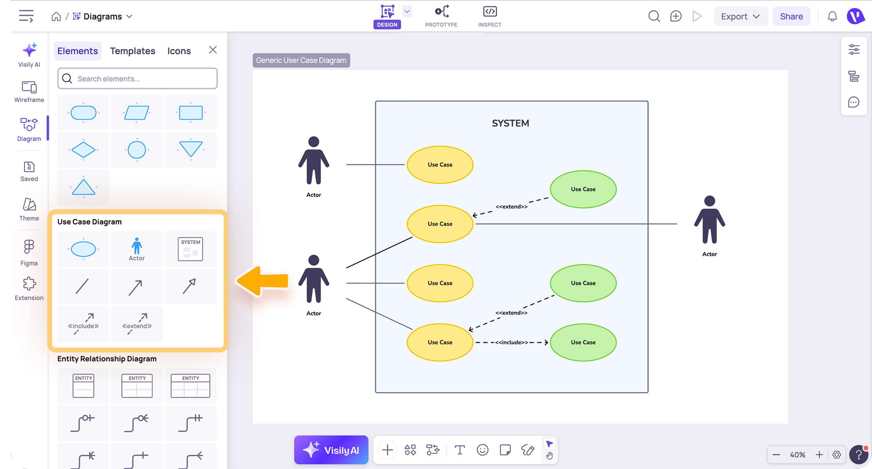872x469 pixels.
Task: Switch to Prototype mode tab
Action: [441, 16]
